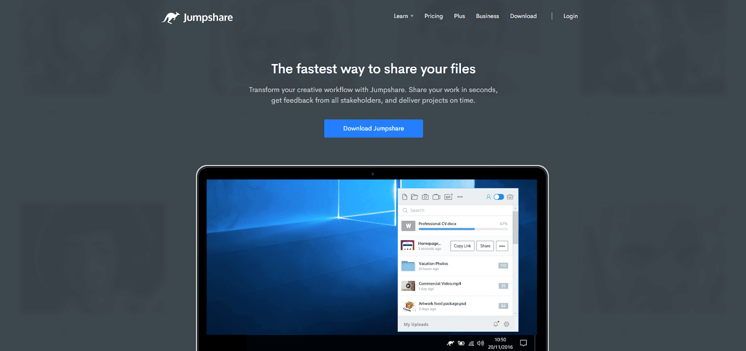Click the screenshot camera icon
This screenshot has width=746, height=351.
(425, 197)
